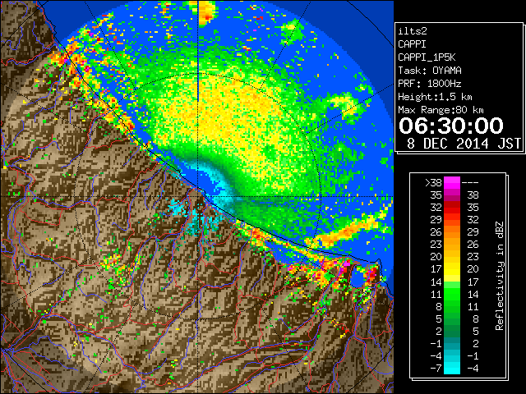Click the 'Reflectivity in dBZ' axis label
Screen dimensions: 526x394
[x=500, y=276]
